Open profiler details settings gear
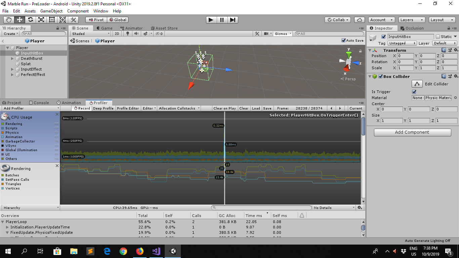The height and width of the screenshot is (258, 459). 360,208
